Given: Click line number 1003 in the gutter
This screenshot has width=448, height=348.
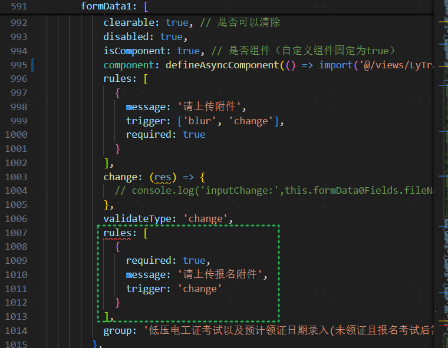Looking at the screenshot, I should tap(16, 177).
